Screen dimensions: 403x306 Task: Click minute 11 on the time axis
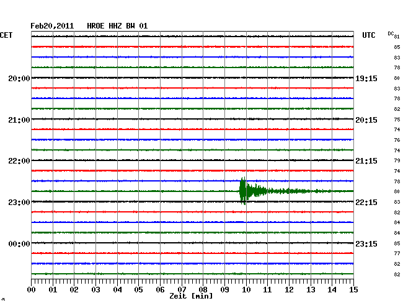coord(267,289)
